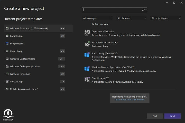Click the Windows Desktop Application (C++/WinRT) icon
The height and width of the screenshot is (123, 185).
point(87,69)
